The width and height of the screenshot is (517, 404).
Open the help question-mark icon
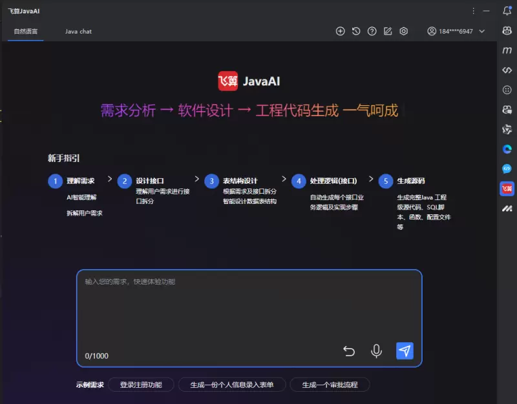pyautogui.click(x=373, y=31)
